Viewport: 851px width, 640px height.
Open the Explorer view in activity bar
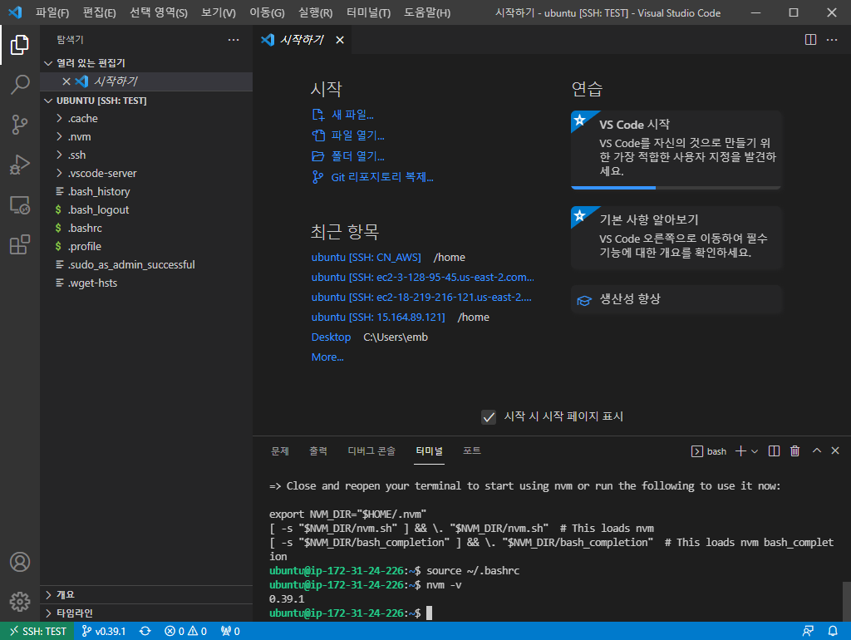point(20,45)
